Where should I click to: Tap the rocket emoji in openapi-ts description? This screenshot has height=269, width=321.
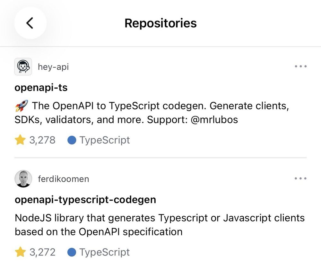(22, 105)
